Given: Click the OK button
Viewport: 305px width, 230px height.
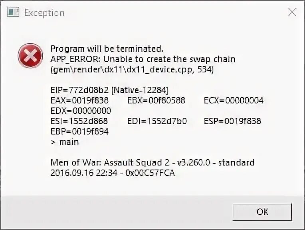Looking at the screenshot, I should pyautogui.click(x=262, y=212).
